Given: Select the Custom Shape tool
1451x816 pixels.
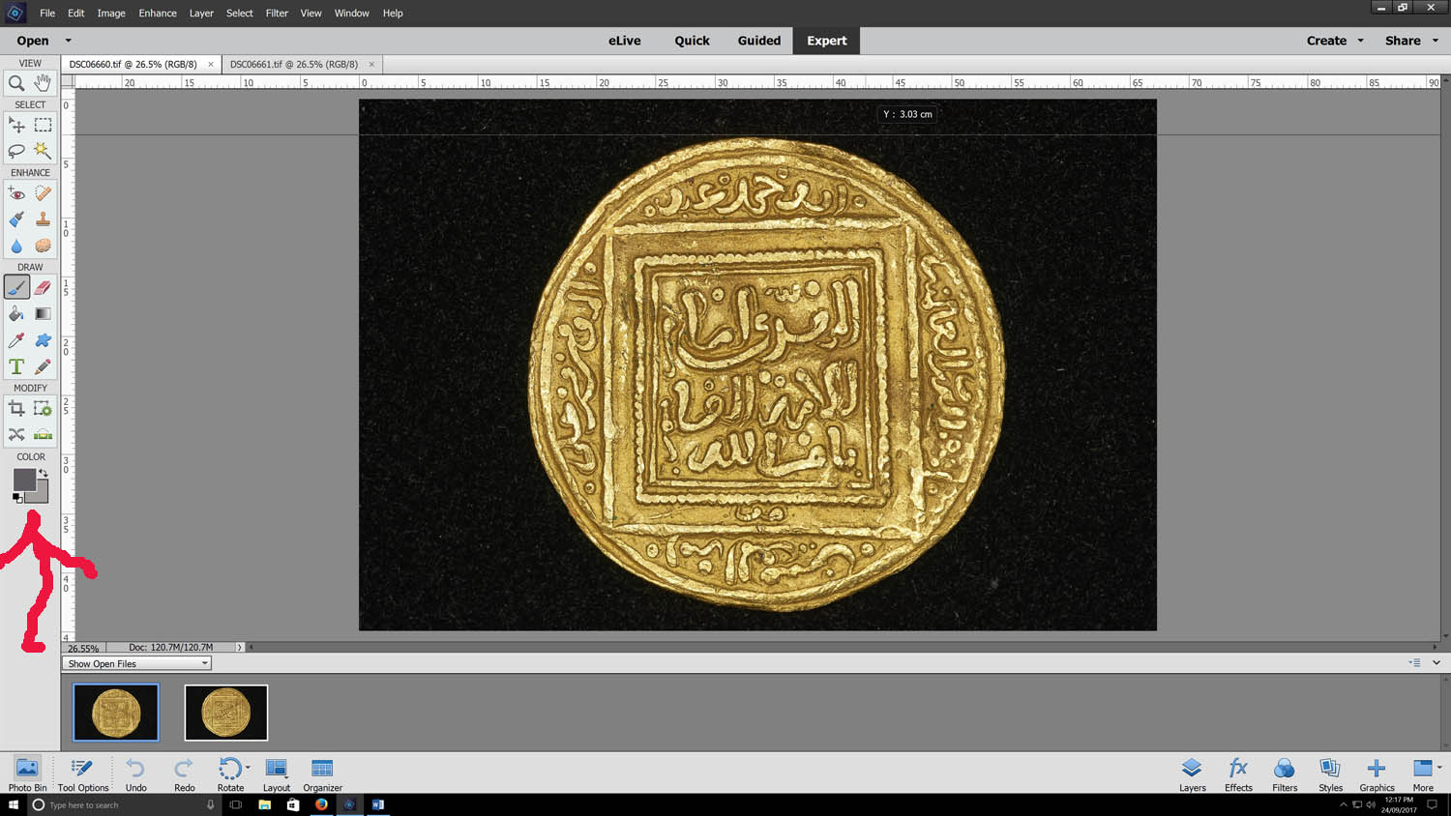Looking at the screenshot, I should click(43, 340).
